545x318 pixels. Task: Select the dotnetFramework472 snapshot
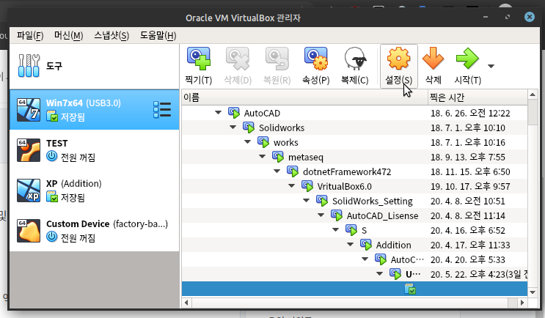click(x=347, y=172)
